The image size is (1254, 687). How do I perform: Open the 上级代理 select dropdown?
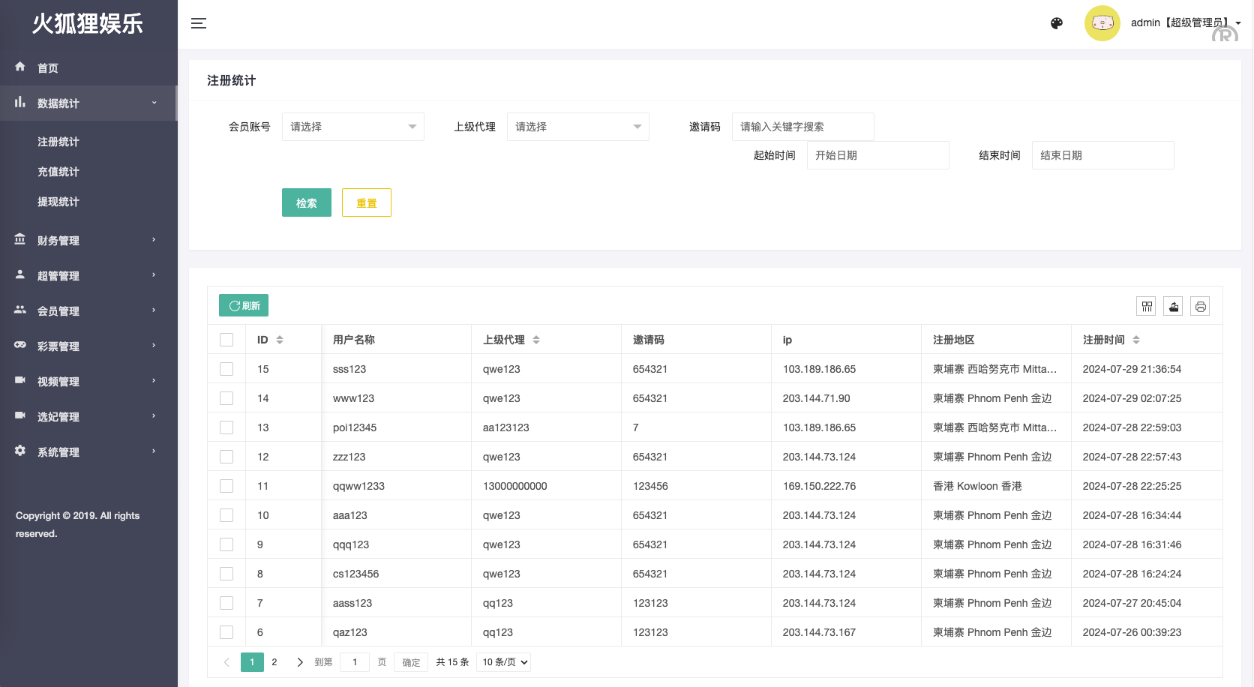coord(577,127)
